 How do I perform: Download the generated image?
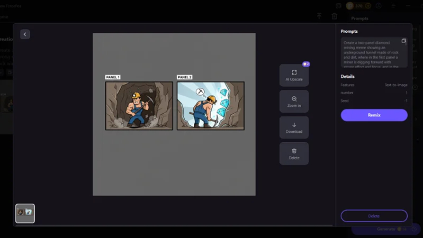tap(294, 127)
